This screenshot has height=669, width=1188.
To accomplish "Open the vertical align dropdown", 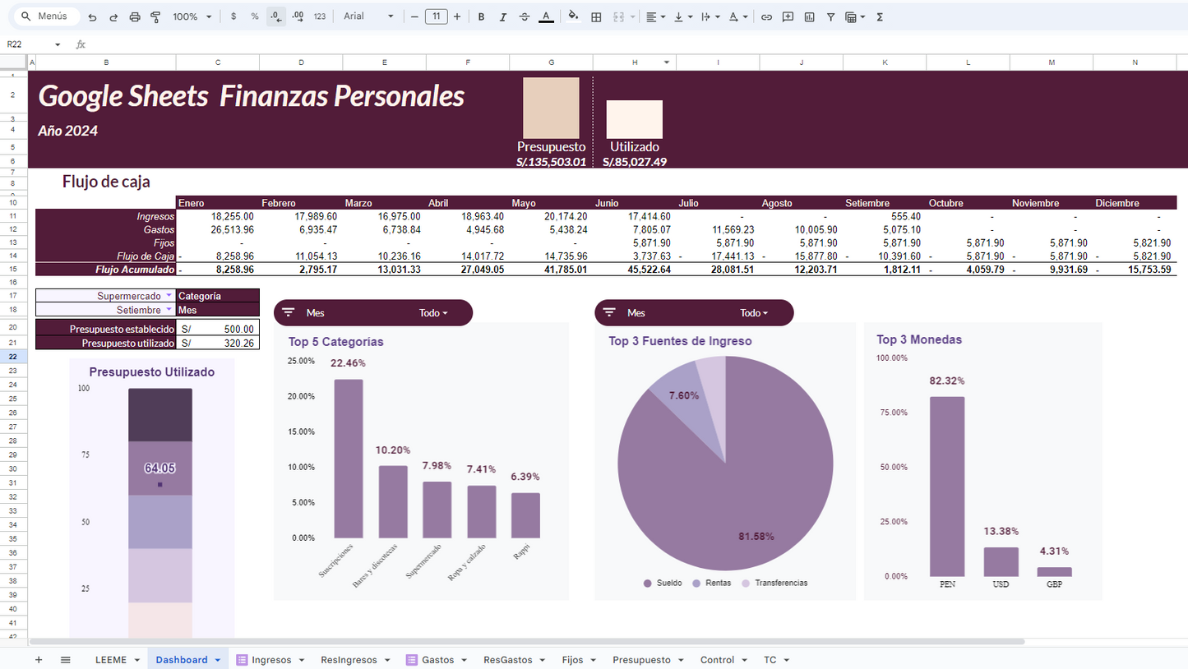I will click(x=682, y=16).
